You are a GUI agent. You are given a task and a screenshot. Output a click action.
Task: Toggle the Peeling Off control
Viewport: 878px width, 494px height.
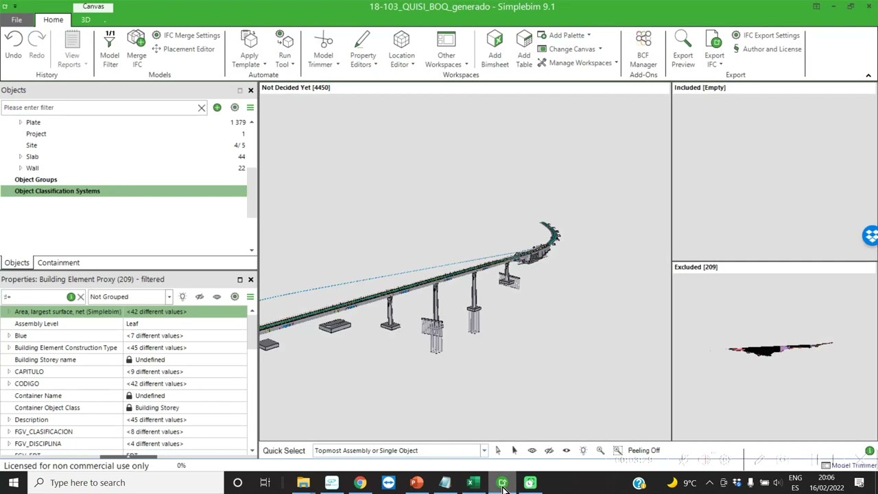pyautogui.click(x=637, y=451)
